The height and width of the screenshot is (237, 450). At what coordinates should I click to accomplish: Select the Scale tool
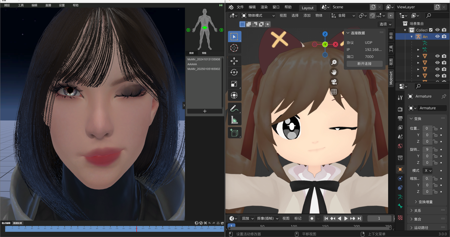tap(234, 84)
